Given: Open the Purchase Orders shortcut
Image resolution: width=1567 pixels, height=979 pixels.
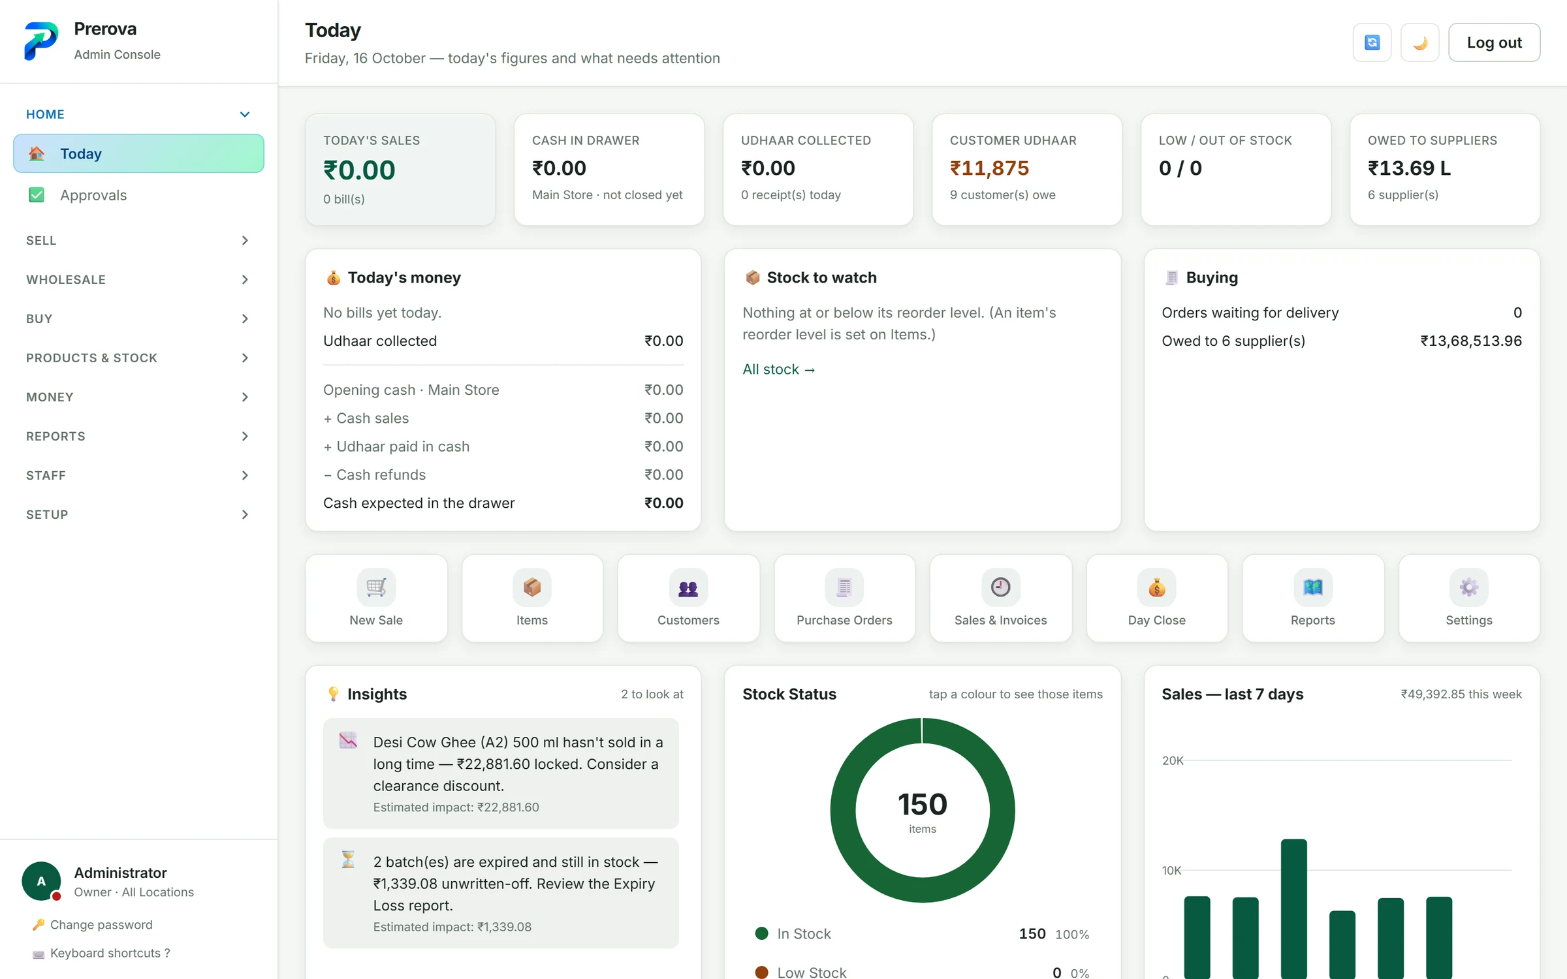Looking at the screenshot, I should [x=844, y=598].
